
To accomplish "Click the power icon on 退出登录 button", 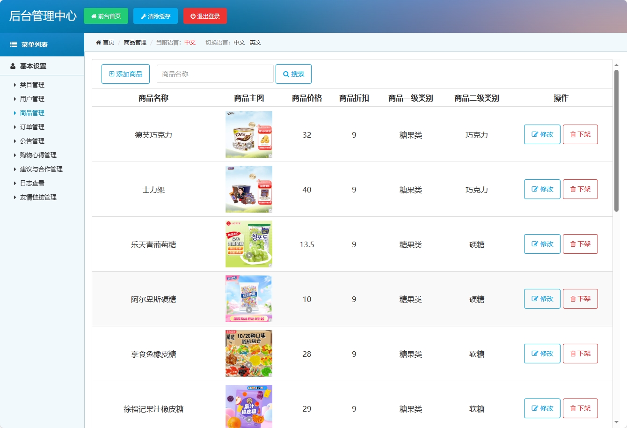I will tap(193, 16).
